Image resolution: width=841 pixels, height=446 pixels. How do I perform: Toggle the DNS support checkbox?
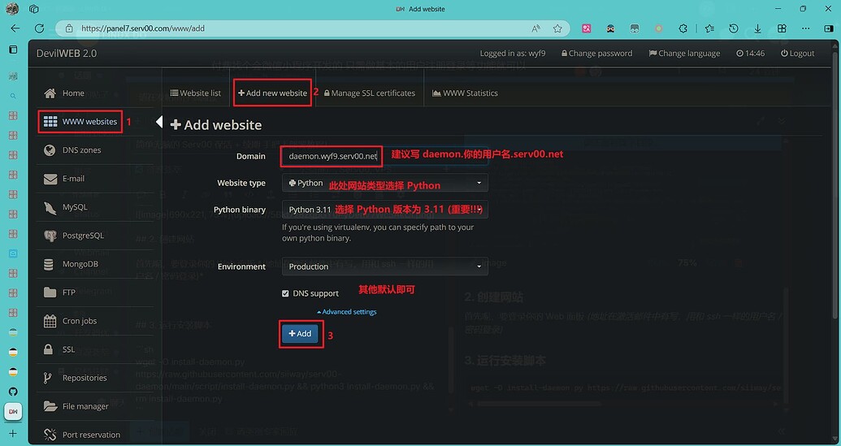tap(285, 293)
